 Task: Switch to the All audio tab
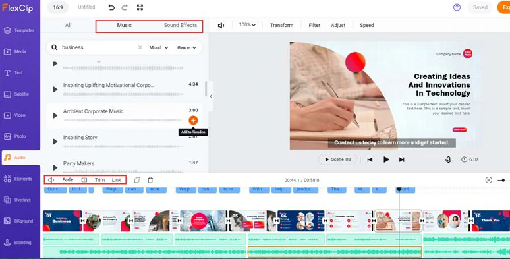[69, 25]
